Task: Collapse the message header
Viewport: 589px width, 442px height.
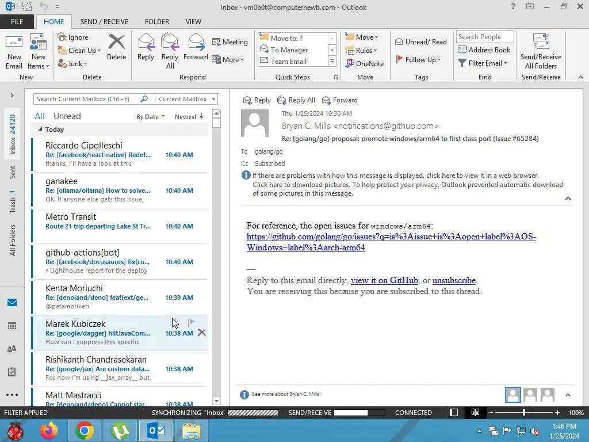Action: pyautogui.click(x=568, y=199)
